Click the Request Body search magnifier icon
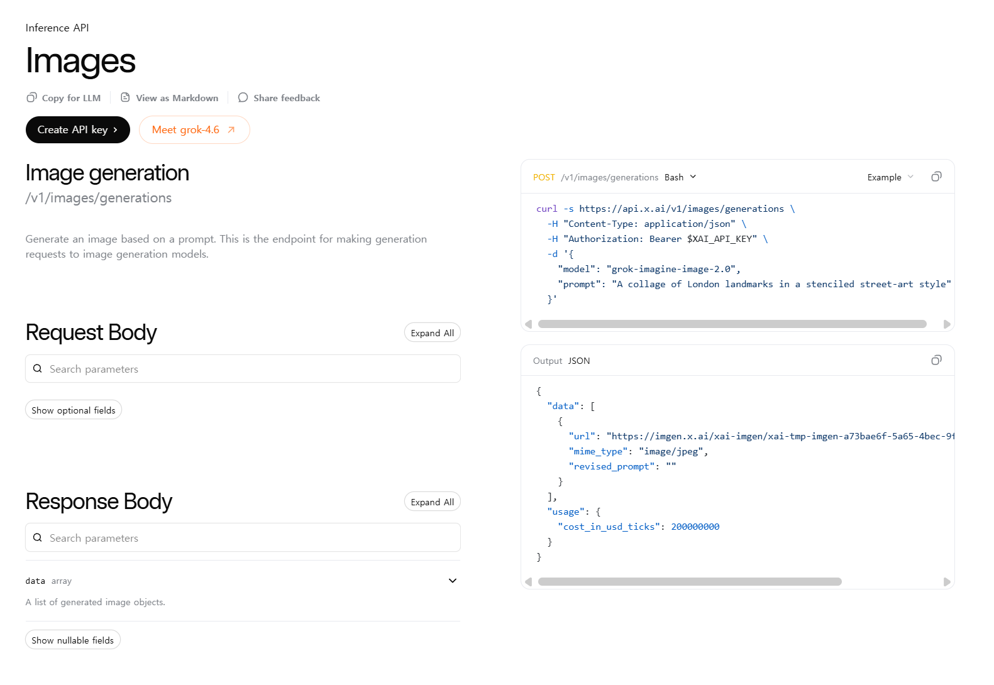 point(38,369)
